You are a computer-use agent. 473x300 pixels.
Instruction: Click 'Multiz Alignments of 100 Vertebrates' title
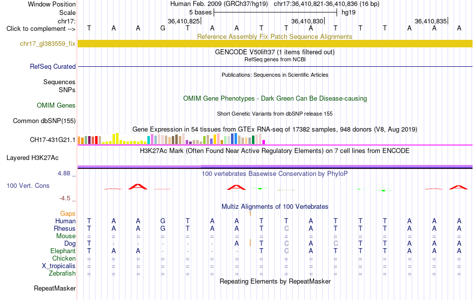coord(275,207)
